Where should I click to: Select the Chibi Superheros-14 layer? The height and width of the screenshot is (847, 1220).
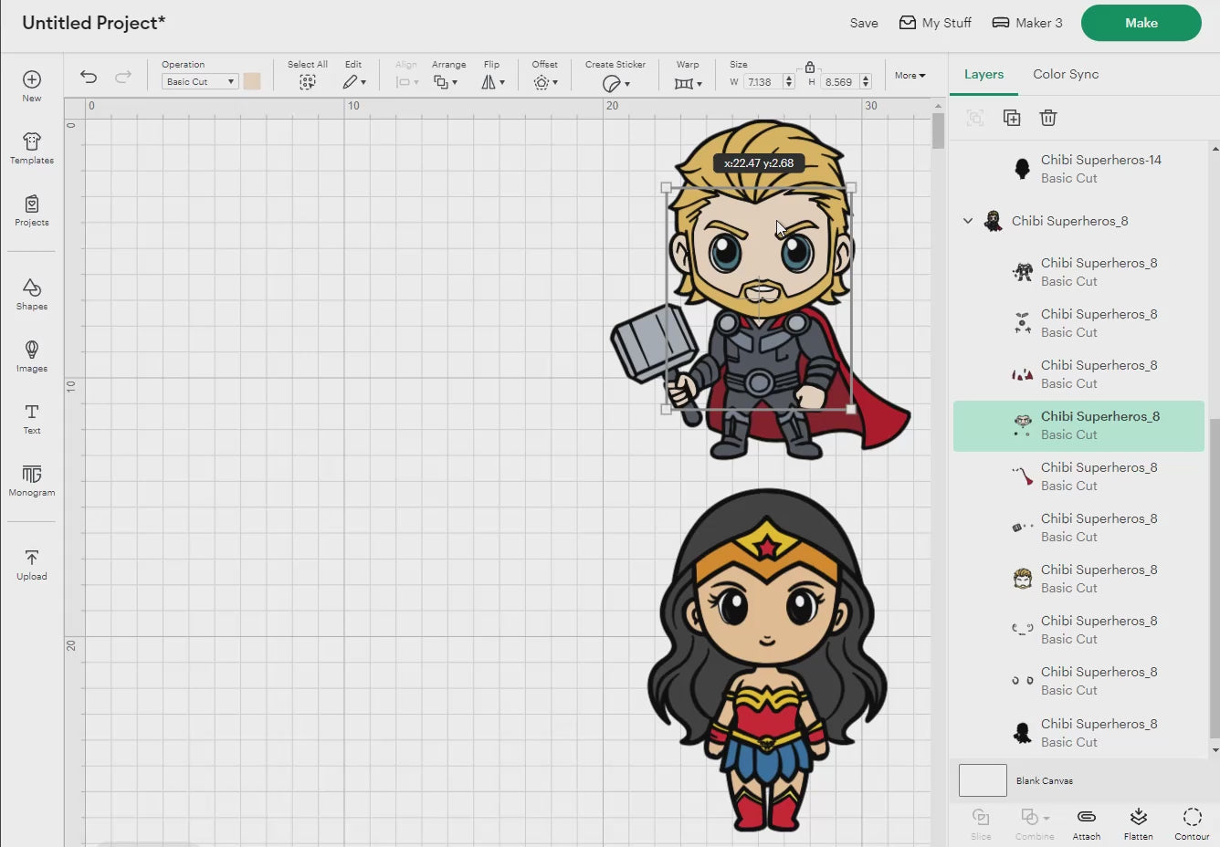pyautogui.click(x=1078, y=169)
